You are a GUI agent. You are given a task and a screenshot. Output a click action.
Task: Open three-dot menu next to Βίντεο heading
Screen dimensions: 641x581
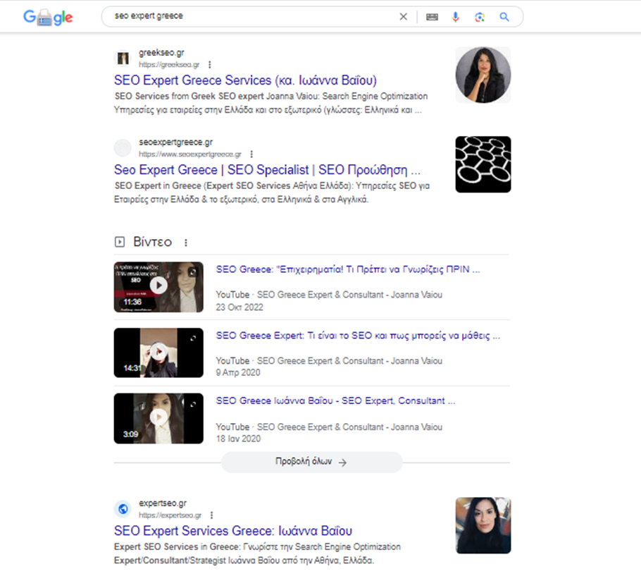186,243
